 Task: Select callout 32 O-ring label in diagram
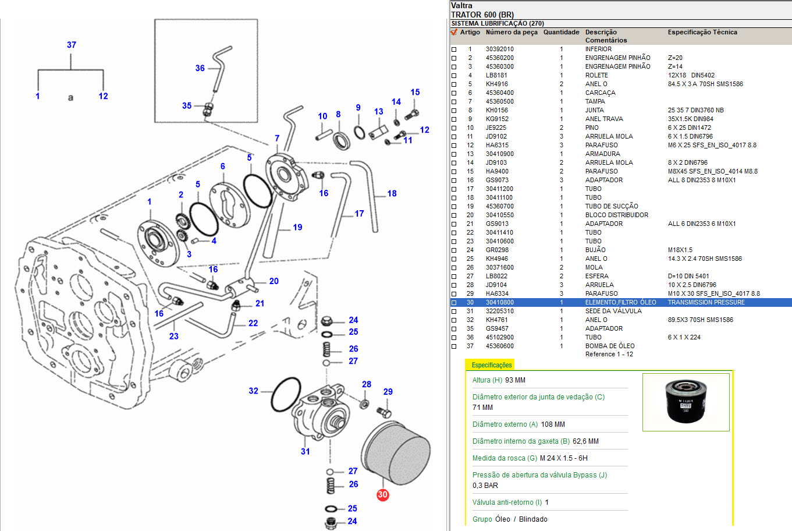253,391
